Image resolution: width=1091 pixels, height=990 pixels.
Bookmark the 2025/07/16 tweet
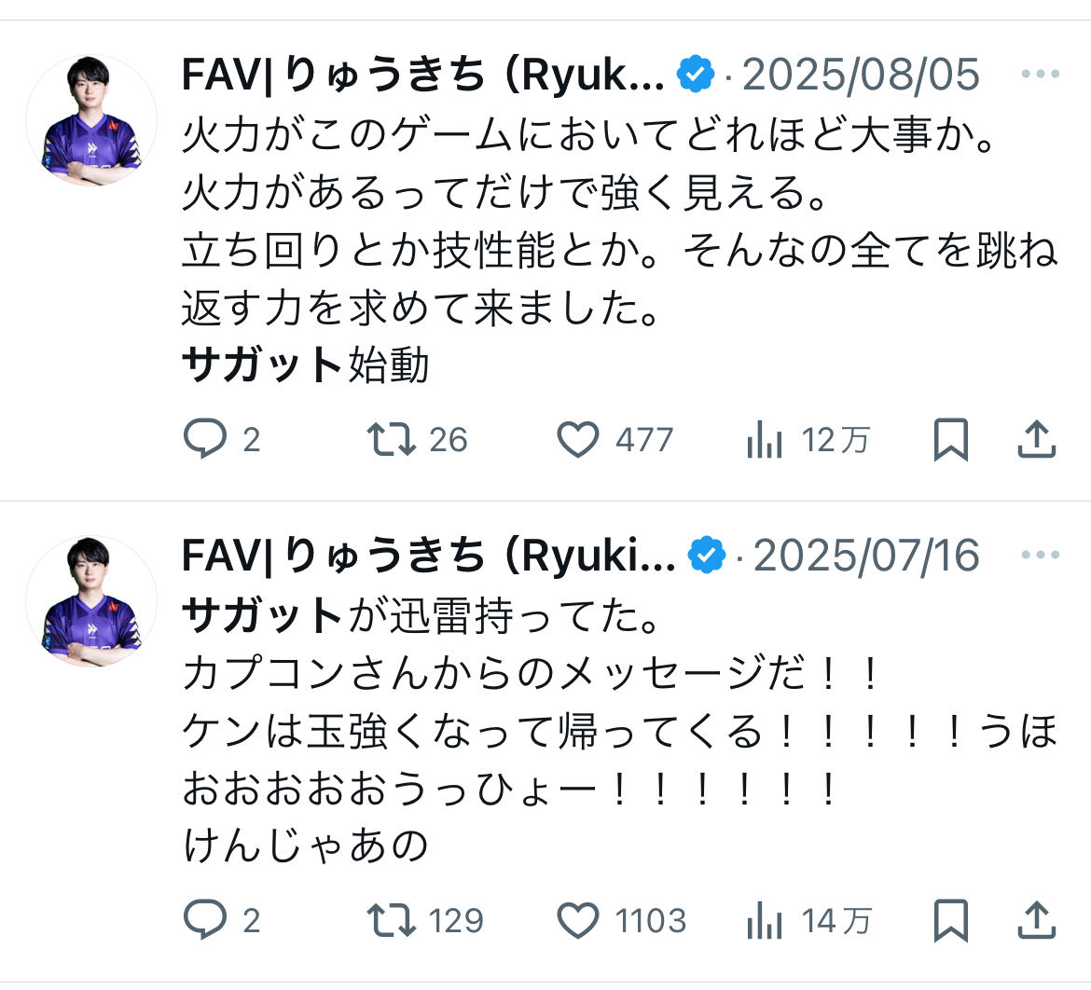pos(950,921)
